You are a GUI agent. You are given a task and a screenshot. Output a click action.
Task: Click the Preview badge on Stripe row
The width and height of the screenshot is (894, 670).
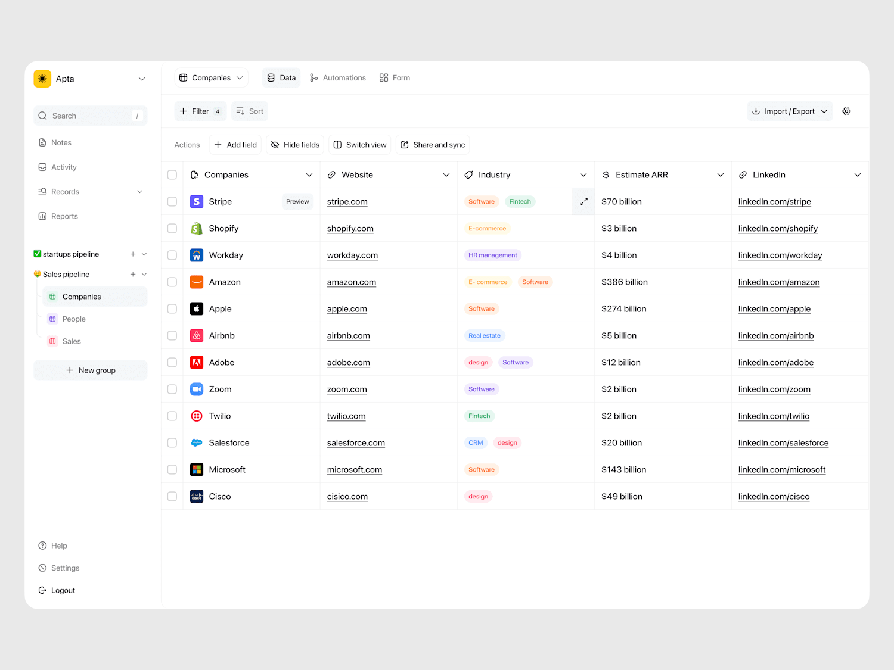(x=297, y=202)
